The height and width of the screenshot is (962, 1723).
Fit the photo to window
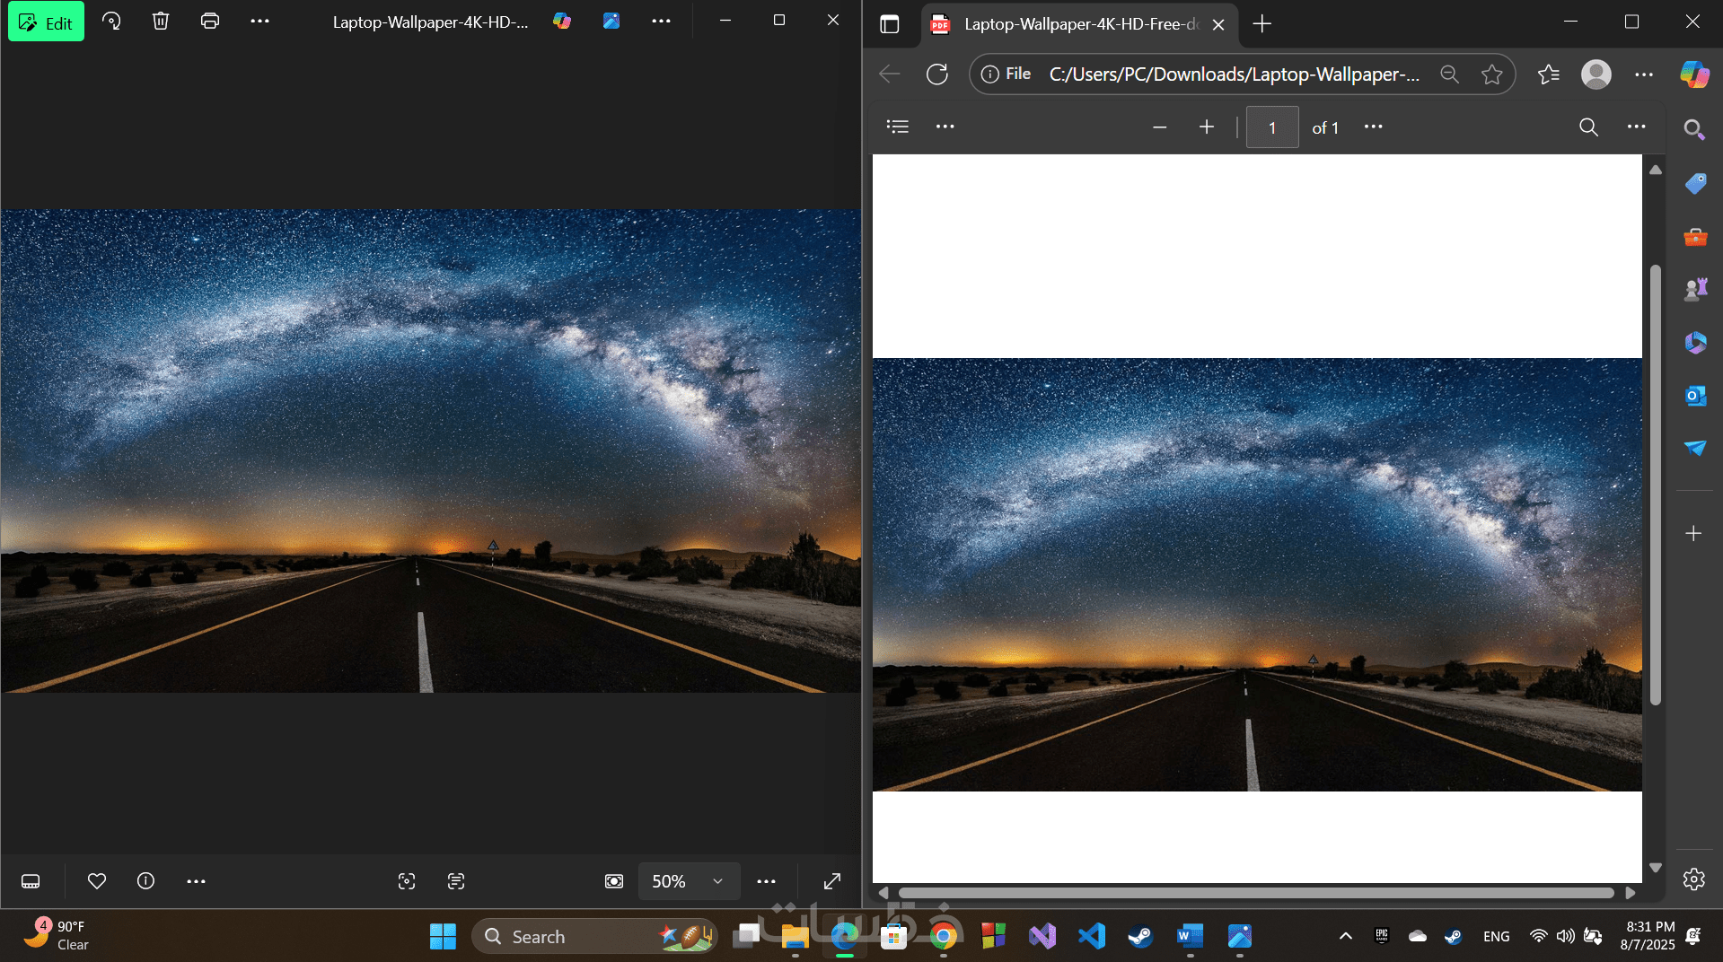click(x=614, y=881)
